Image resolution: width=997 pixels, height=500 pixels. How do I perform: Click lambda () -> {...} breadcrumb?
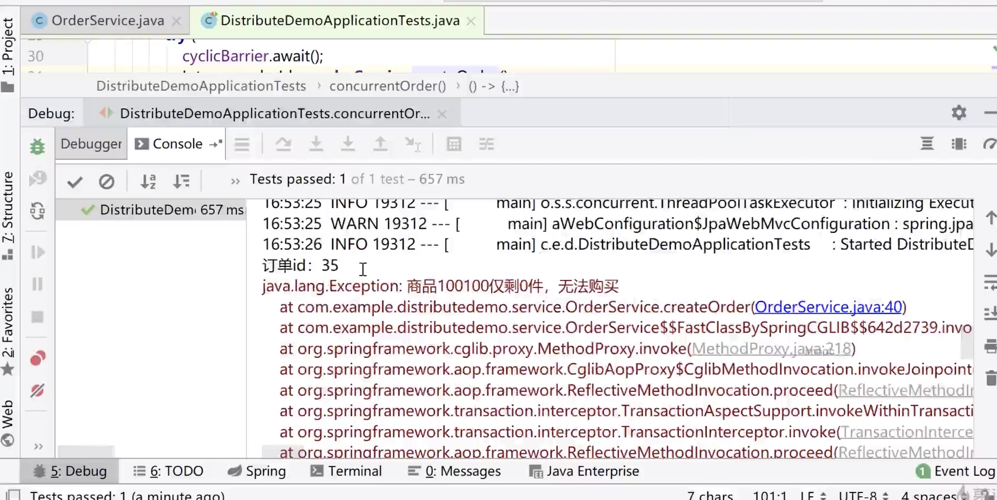(493, 86)
